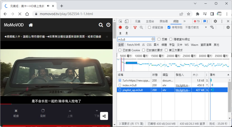Open Chrome extensions puzzle icon
This screenshot has height=127, width=232.
198,14
